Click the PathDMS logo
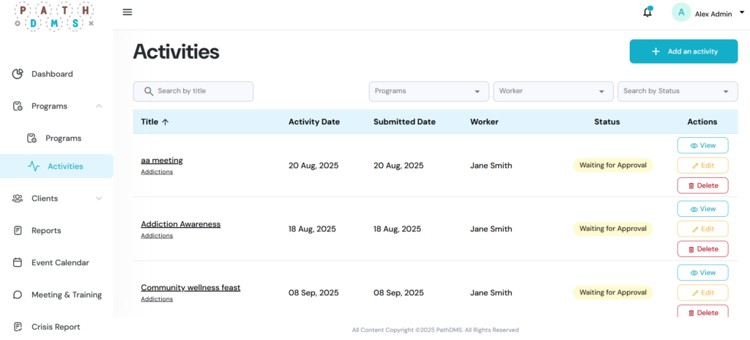 (x=54, y=15)
